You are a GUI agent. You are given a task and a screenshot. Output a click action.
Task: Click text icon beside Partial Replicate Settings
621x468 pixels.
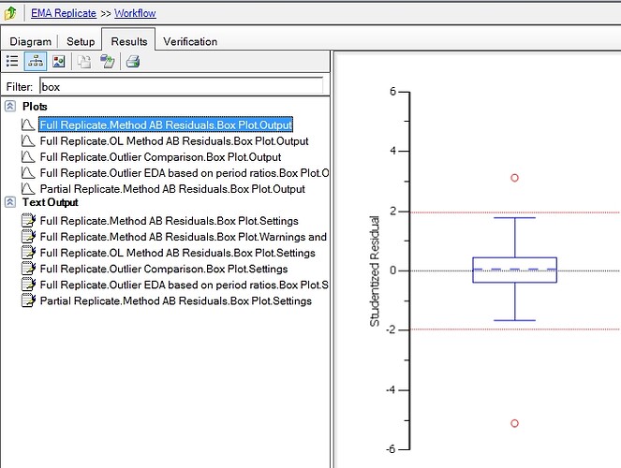(28, 300)
